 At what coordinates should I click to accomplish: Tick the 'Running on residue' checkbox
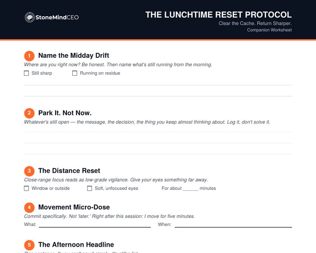[74, 73]
